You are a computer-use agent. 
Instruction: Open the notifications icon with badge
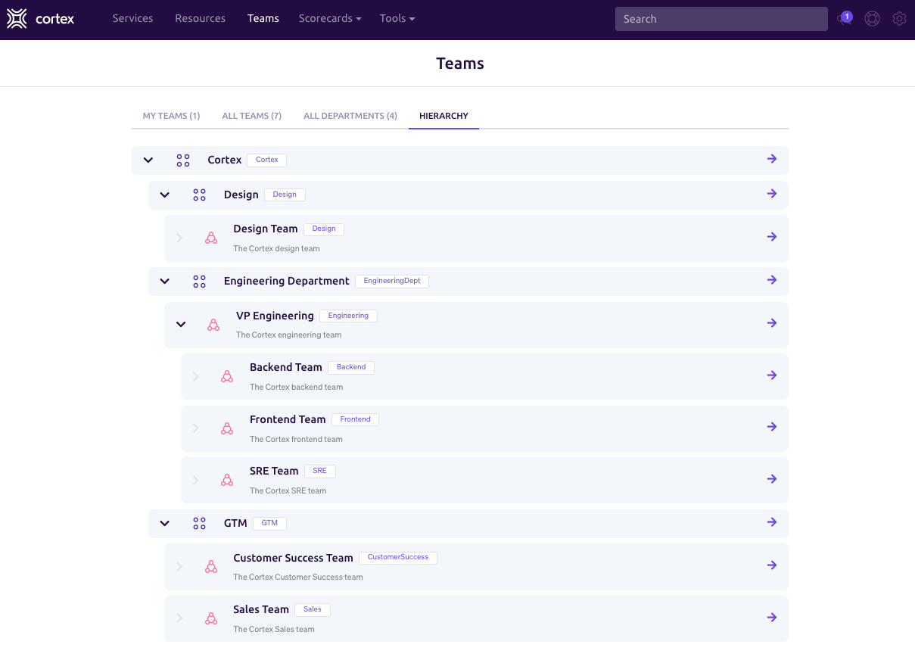(x=845, y=19)
